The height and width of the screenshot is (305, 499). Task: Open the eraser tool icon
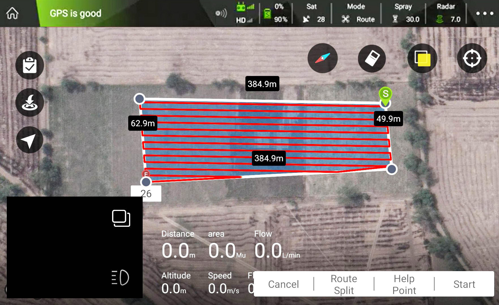click(372, 58)
